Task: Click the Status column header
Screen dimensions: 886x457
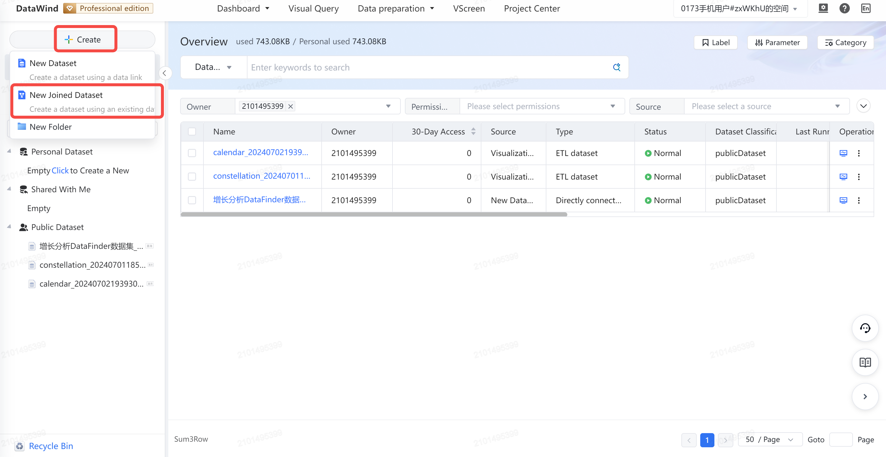Action: (x=655, y=131)
